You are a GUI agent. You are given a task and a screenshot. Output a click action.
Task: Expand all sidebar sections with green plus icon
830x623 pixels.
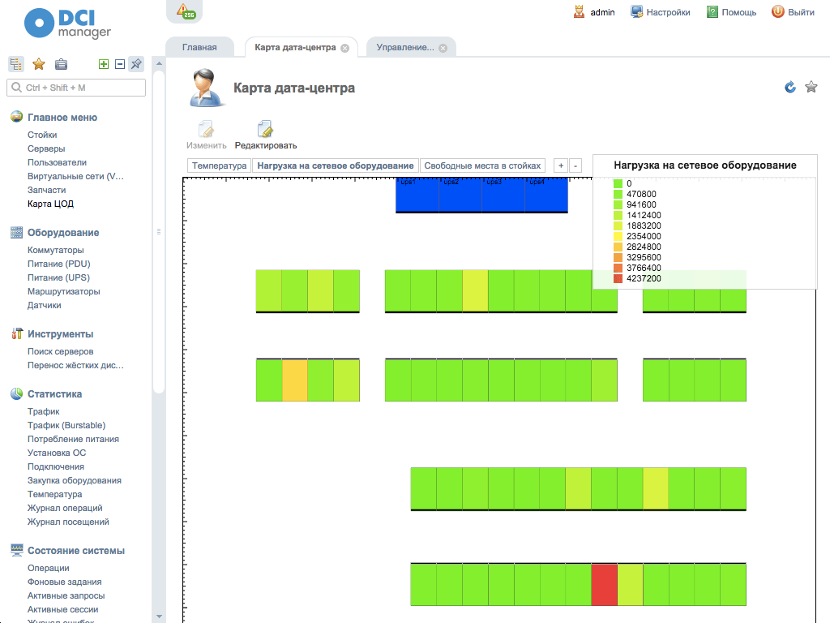point(103,63)
